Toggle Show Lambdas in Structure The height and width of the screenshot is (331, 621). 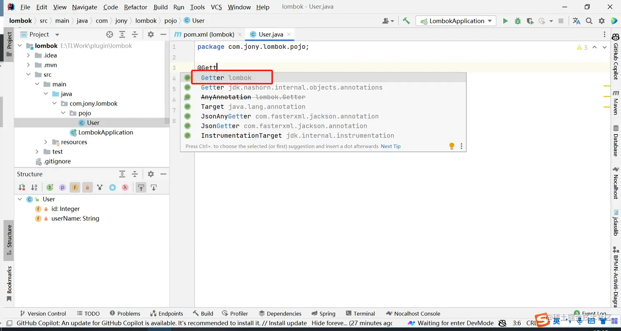(125, 187)
